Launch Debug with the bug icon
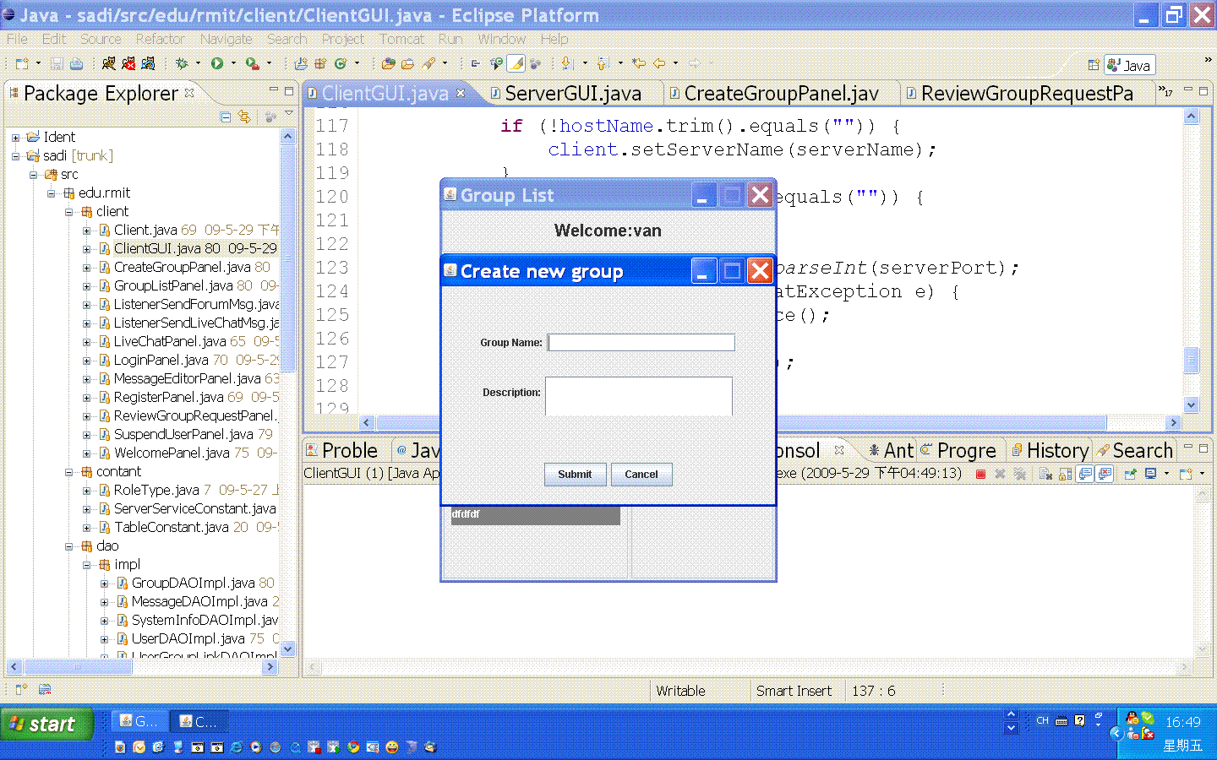 pyautogui.click(x=182, y=63)
